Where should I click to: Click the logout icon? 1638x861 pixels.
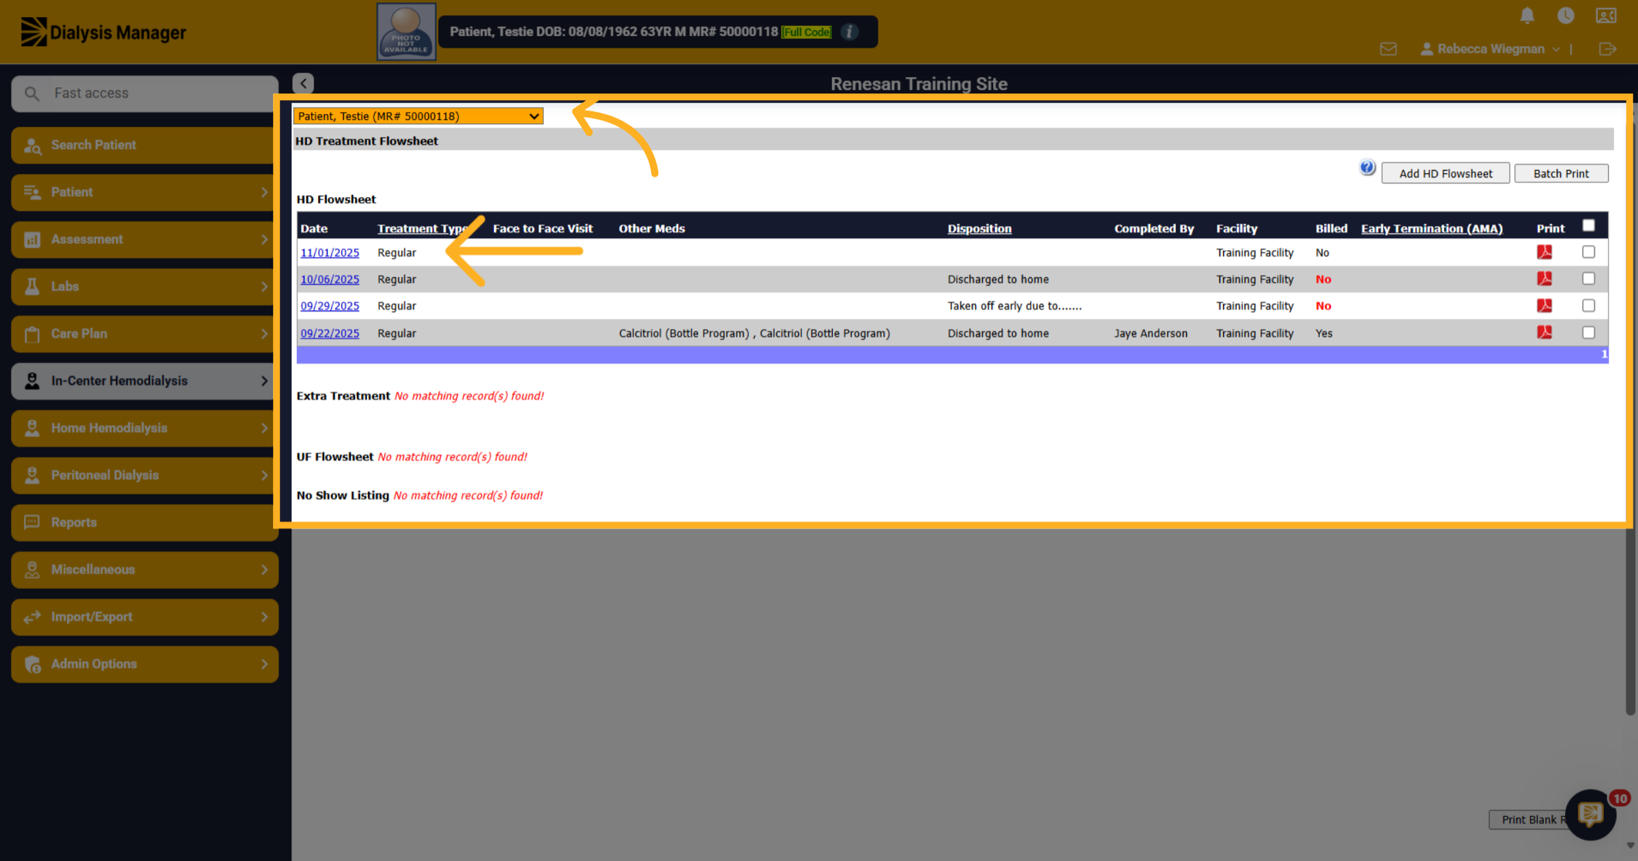point(1607,49)
